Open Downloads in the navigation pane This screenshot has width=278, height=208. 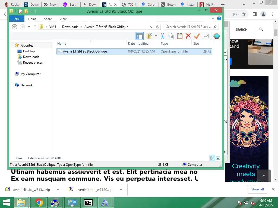(x=31, y=57)
